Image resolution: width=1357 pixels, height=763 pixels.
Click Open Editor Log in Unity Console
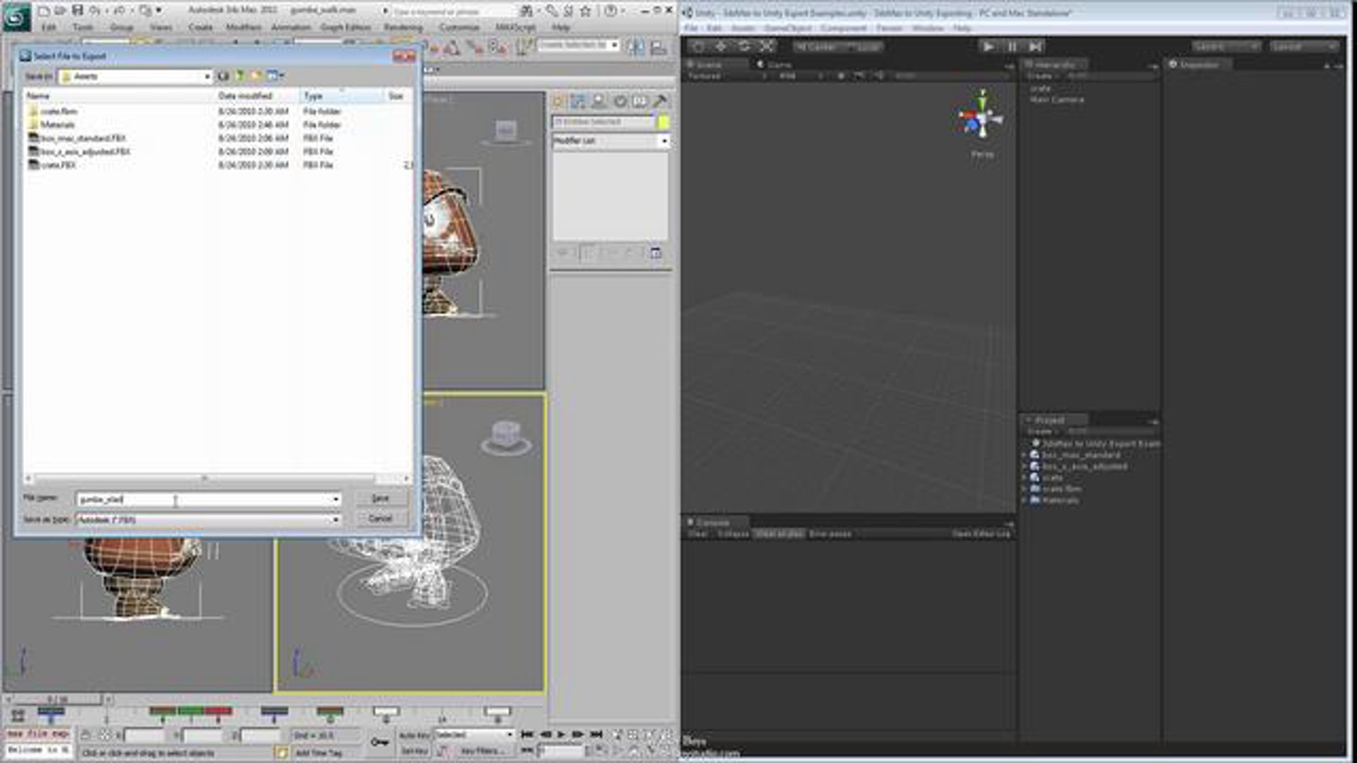981,534
